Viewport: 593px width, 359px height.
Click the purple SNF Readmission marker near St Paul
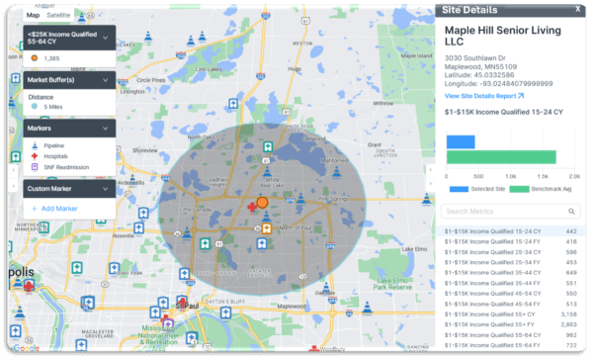pyautogui.click(x=169, y=324)
